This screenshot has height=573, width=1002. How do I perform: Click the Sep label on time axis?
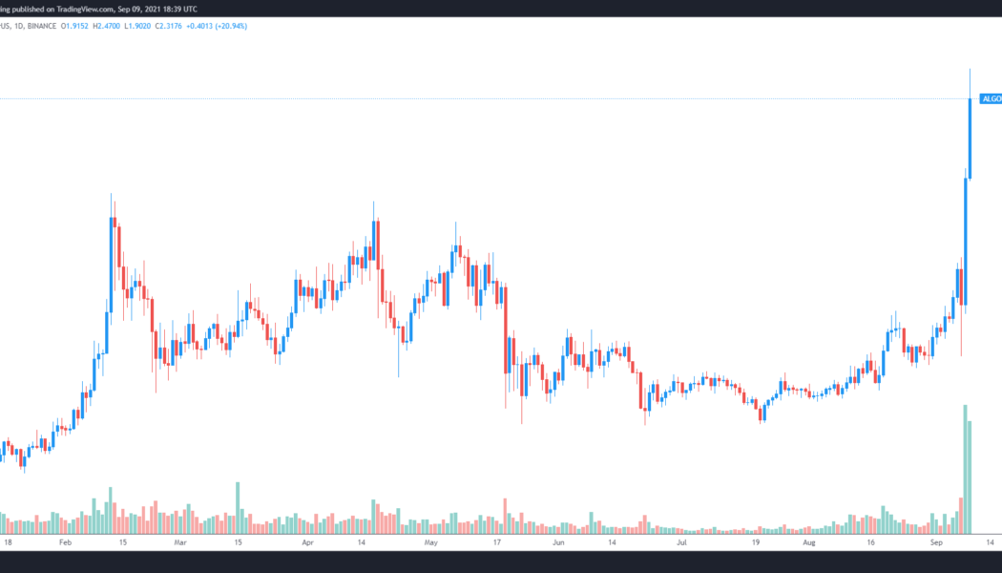click(936, 541)
